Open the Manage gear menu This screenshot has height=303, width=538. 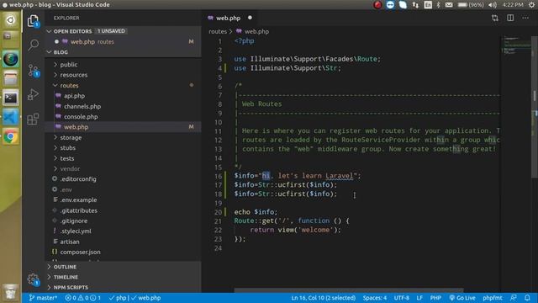click(x=34, y=279)
